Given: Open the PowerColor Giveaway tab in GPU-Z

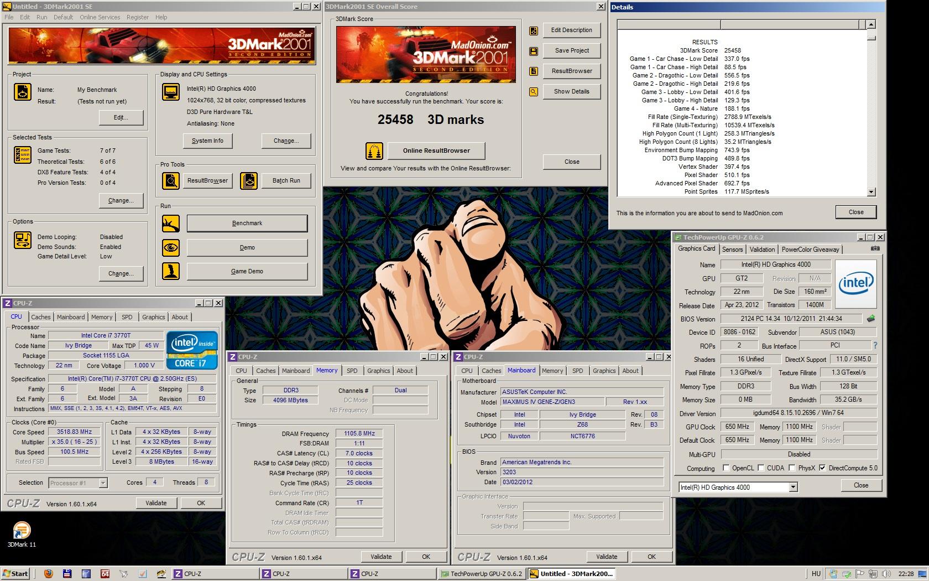Looking at the screenshot, I should coord(810,250).
